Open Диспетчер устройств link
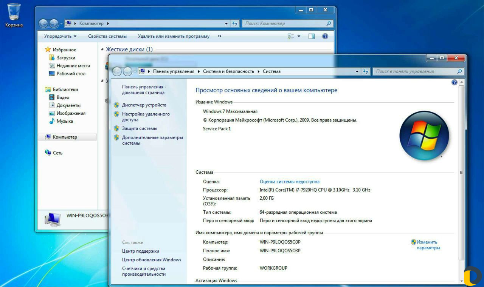The image size is (484, 287). [144, 105]
